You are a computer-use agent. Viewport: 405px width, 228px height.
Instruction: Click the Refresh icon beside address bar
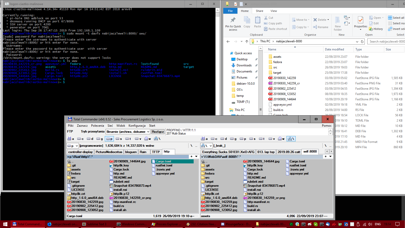pos(362,42)
